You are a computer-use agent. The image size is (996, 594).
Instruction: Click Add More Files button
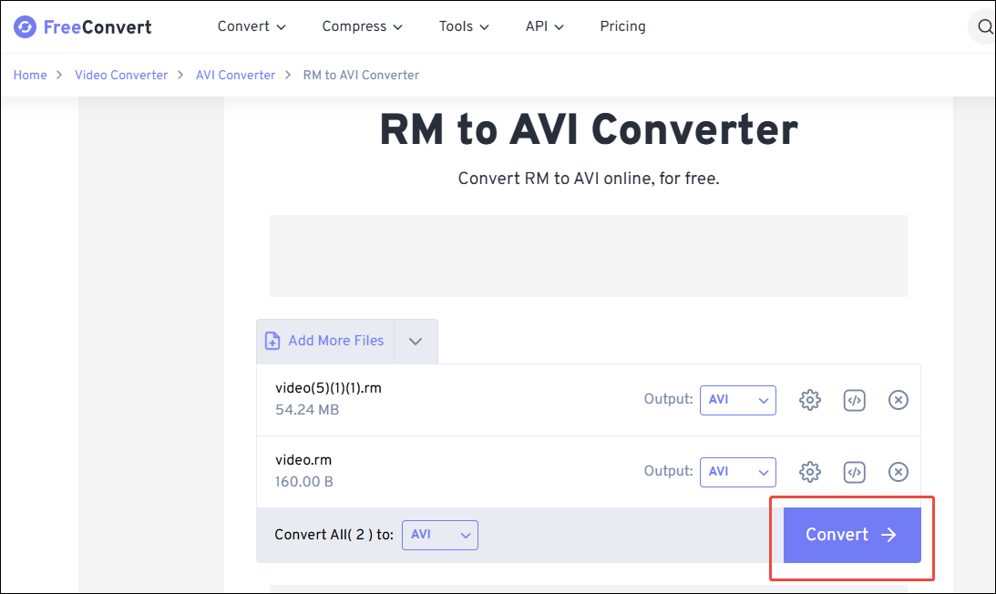[x=325, y=341]
